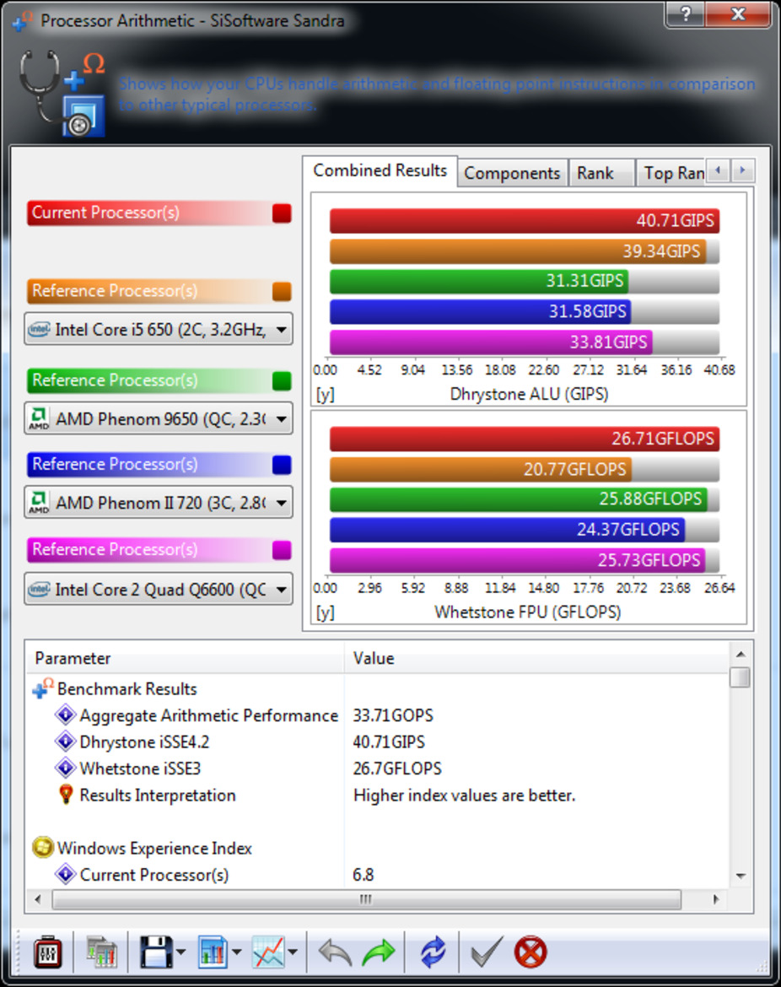Click the results list scroll up arrow
The image size is (781, 987).
[x=741, y=654]
